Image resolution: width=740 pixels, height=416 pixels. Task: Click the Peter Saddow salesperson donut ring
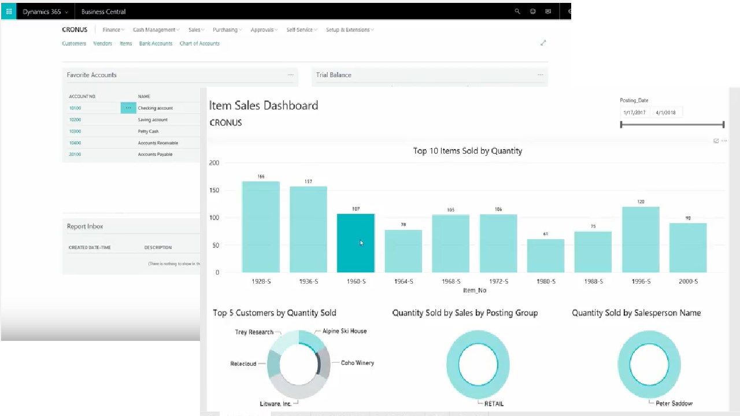click(625, 364)
